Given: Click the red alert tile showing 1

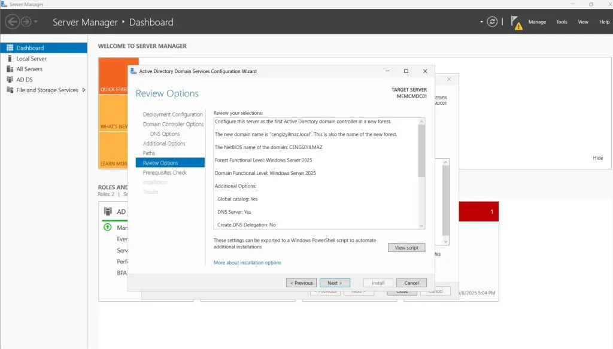Looking at the screenshot, I should coord(478,211).
